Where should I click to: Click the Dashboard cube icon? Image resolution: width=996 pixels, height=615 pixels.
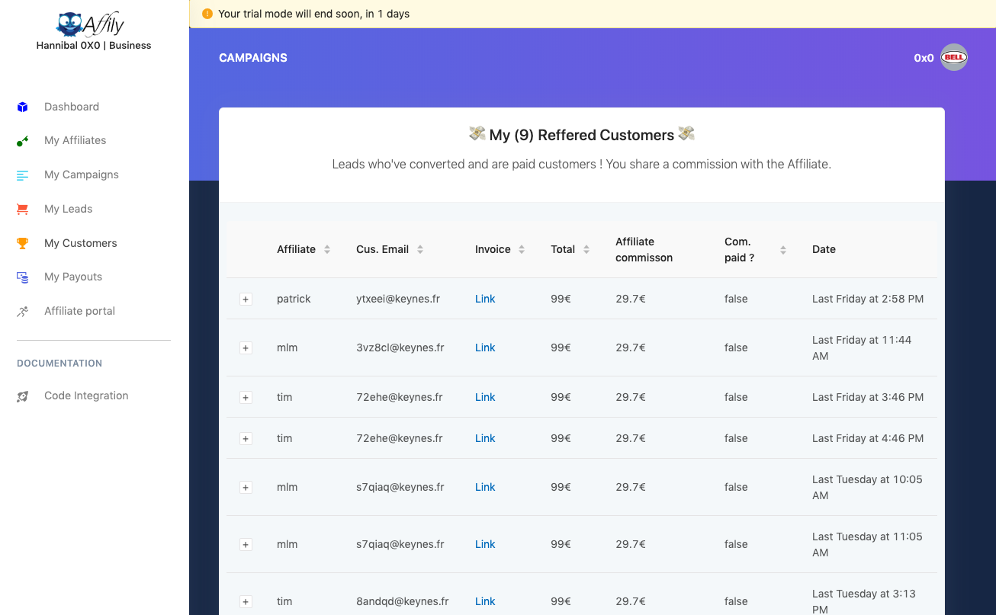pos(23,107)
